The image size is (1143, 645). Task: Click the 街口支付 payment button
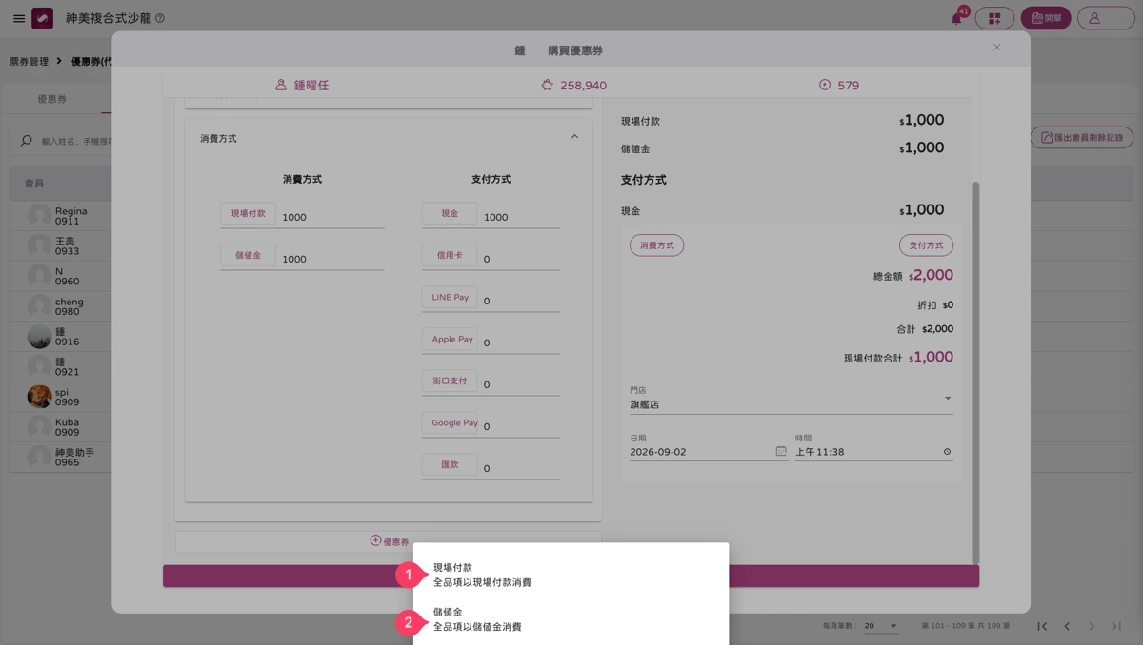[x=450, y=381]
